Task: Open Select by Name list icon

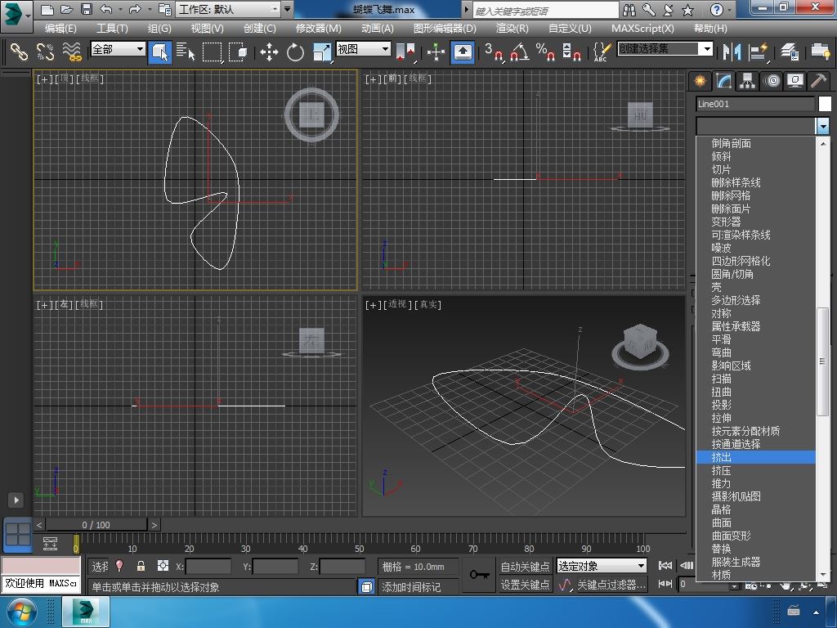Action: [186, 52]
